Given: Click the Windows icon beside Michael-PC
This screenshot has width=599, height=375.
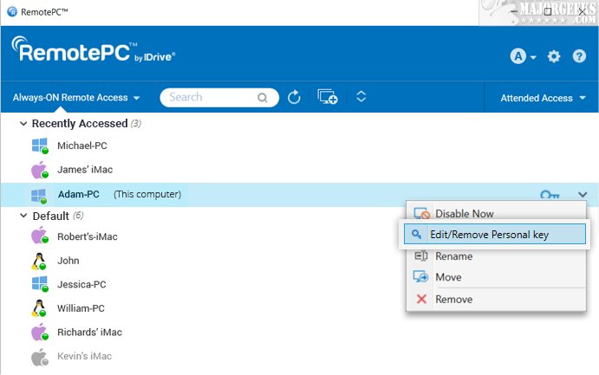Looking at the screenshot, I should (x=40, y=145).
